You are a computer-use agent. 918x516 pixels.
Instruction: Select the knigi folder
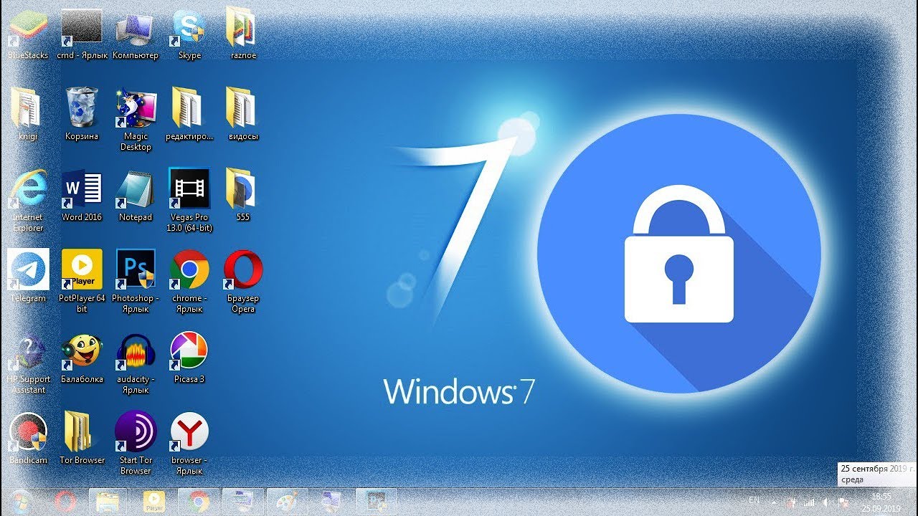pyautogui.click(x=28, y=114)
